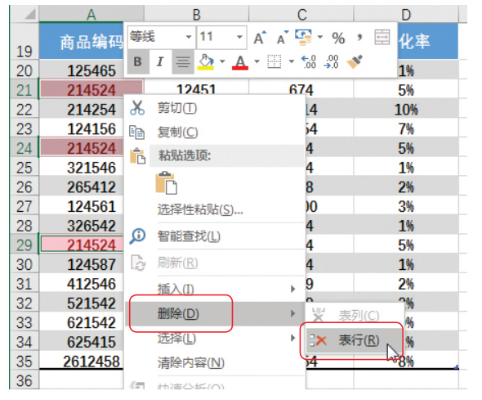This screenshot has height=400, width=482.
Task: Click the delete table row icon
Action: [319, 340]
